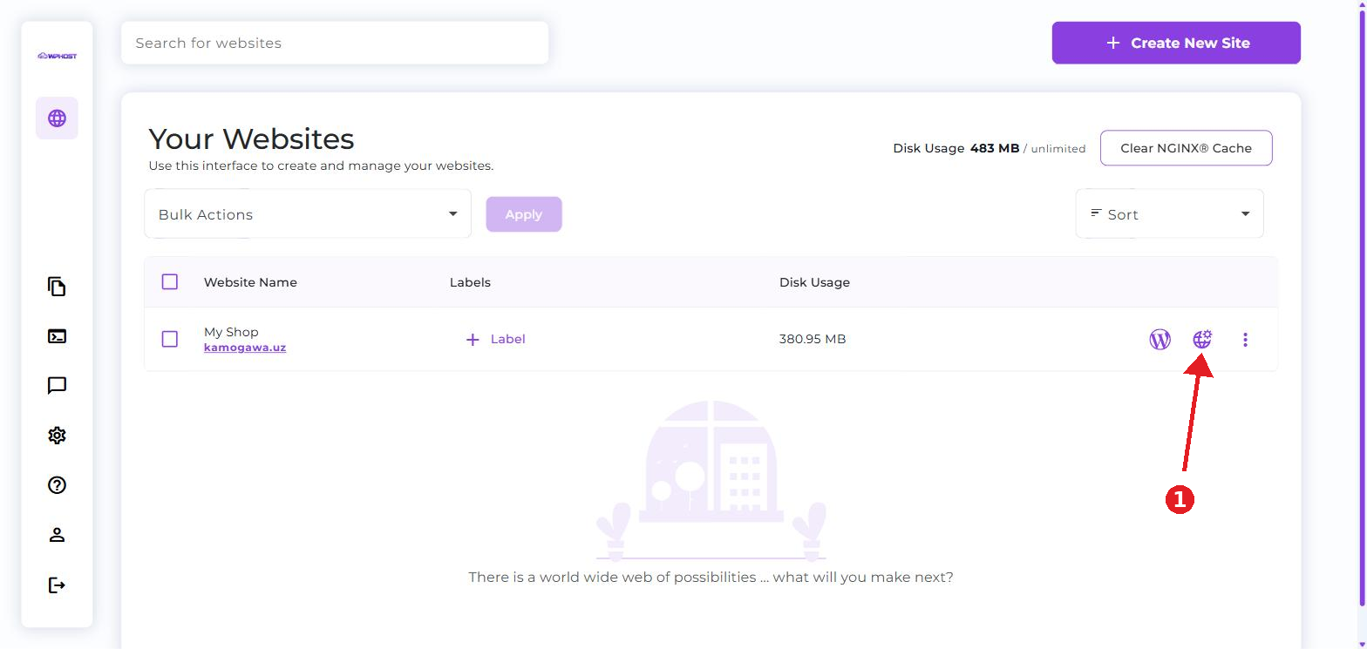Open the file manager copy icon in sidebar
The height and width of the screenshot is (649, 1367).
coord(57,287)
